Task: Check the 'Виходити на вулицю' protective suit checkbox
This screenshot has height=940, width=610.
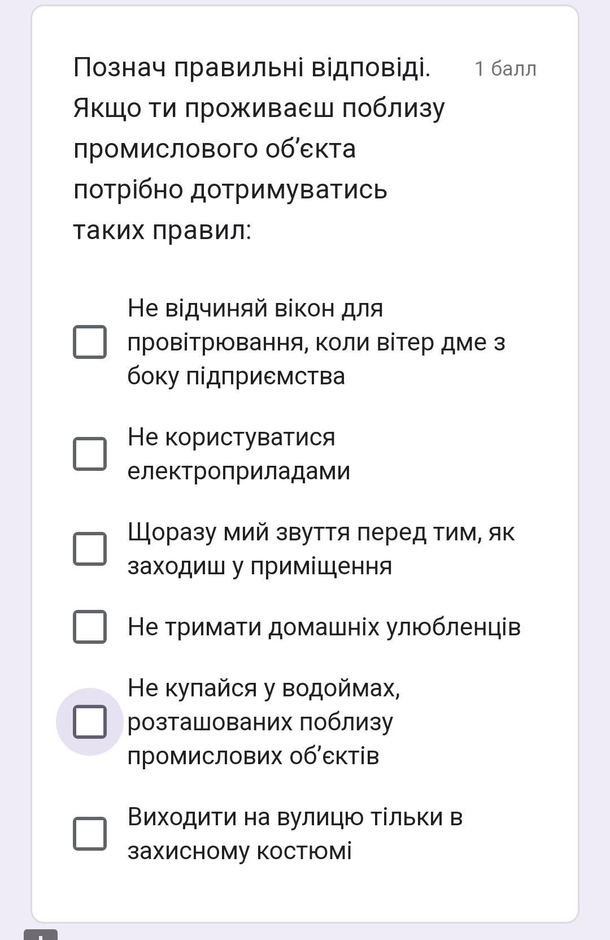Action: [90, 834]
